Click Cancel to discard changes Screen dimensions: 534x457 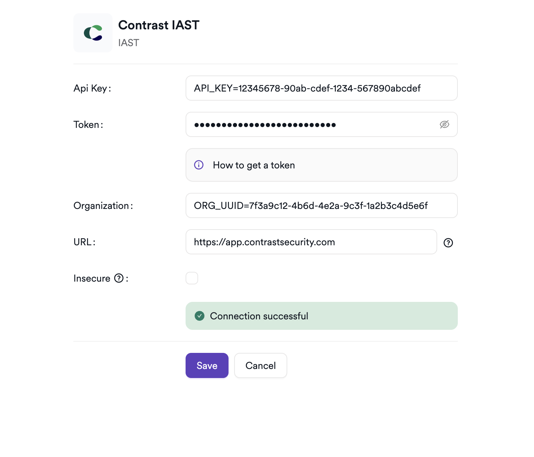[x=260, y=365]
